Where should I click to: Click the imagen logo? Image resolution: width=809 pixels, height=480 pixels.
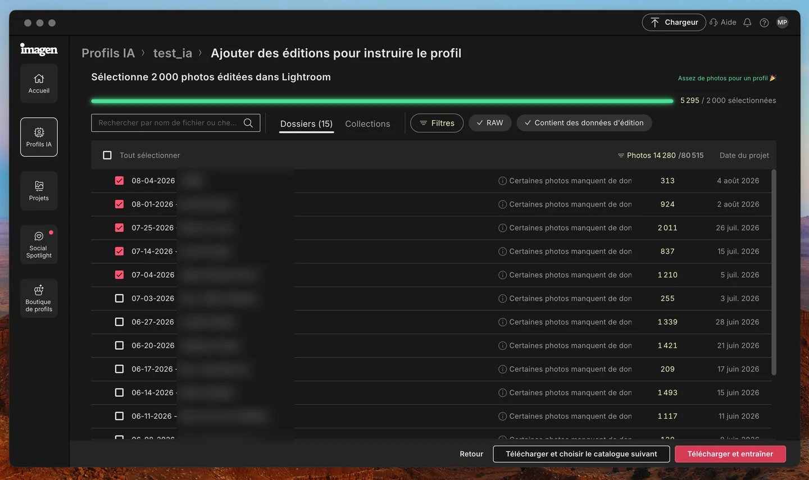[39, 49]
